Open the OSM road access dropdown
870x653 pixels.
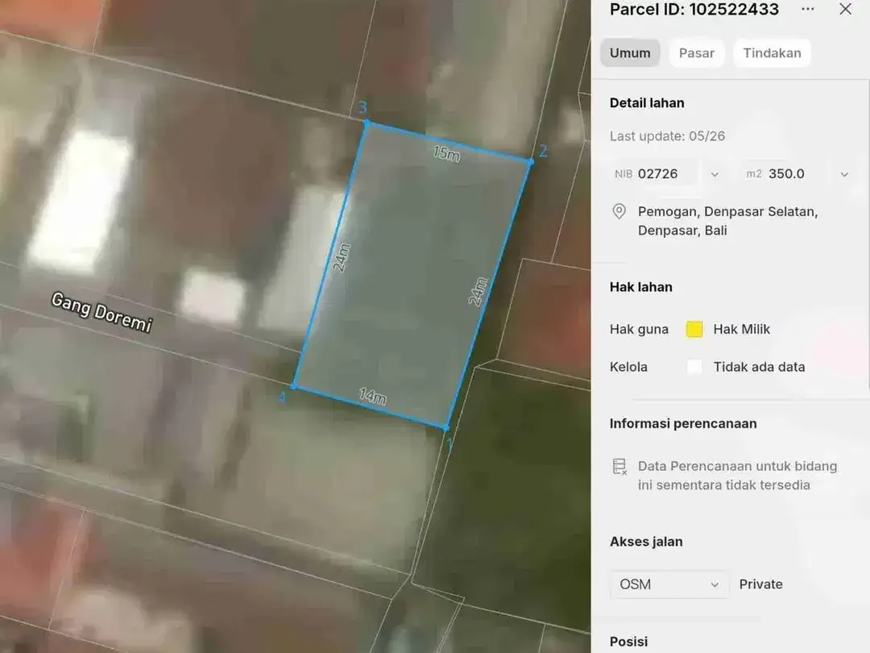[x=669, y=584]
